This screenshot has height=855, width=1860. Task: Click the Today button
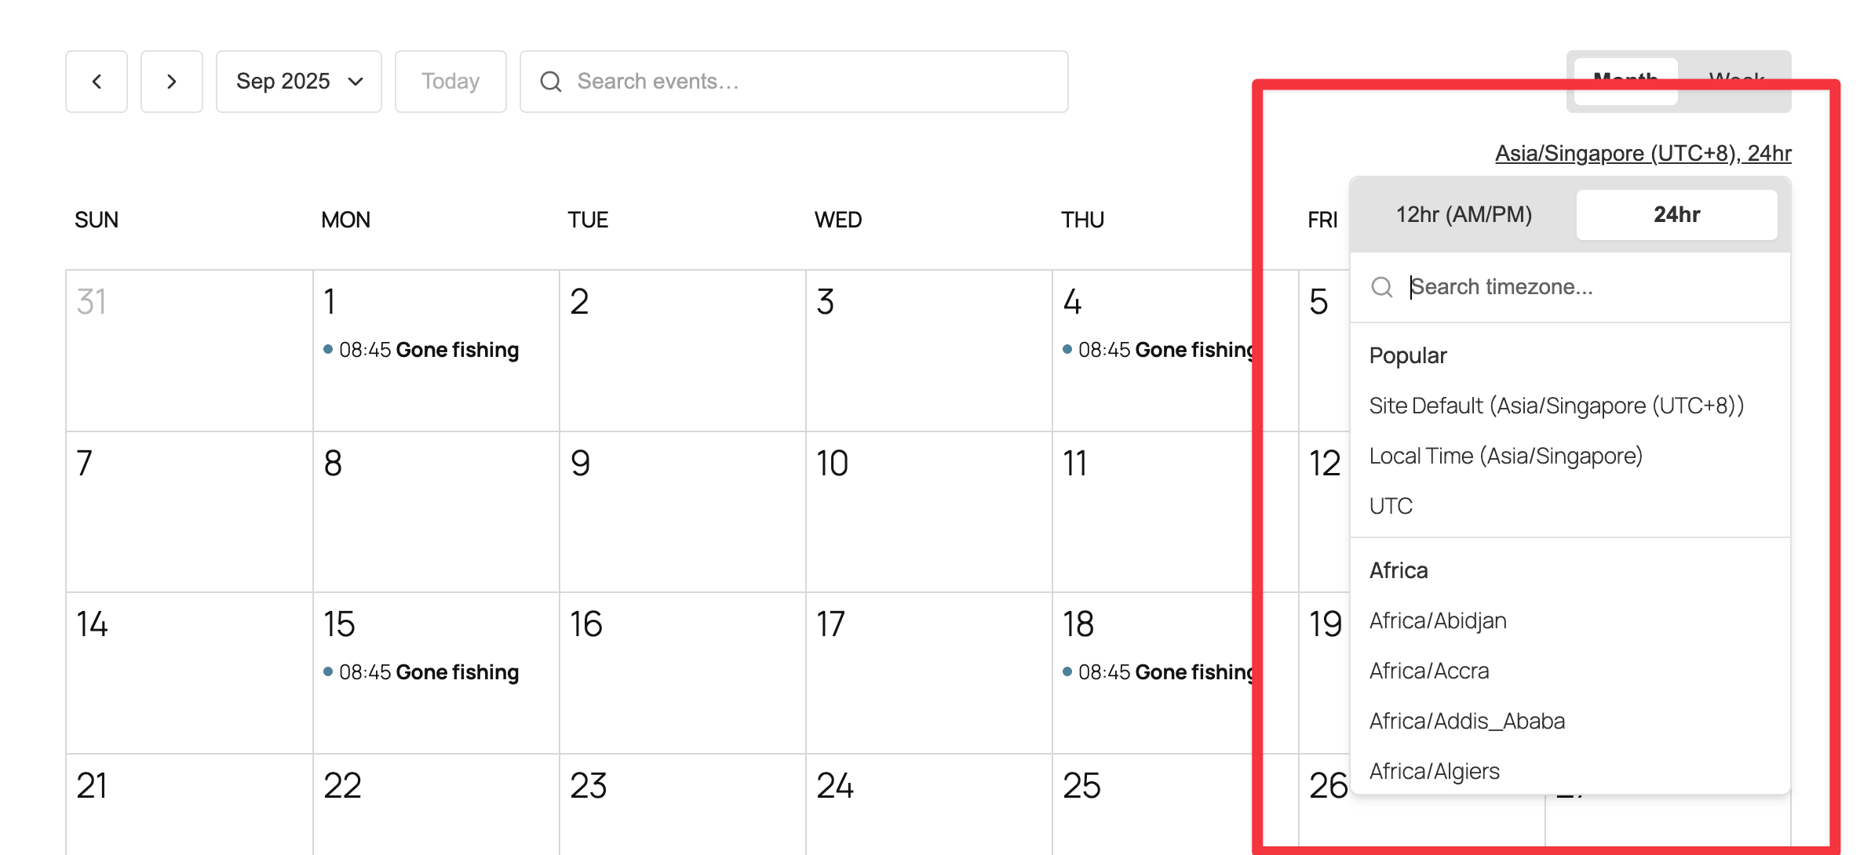click(x=450, y=82)
